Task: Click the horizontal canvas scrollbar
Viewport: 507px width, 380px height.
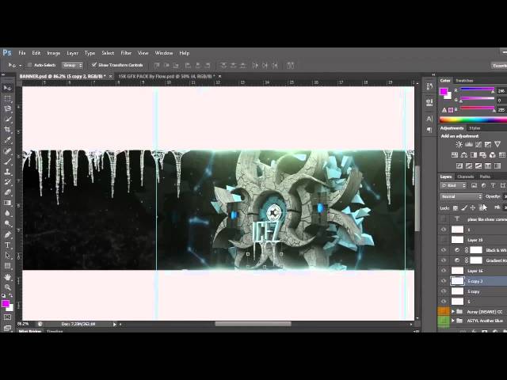Action: point(253,324)
